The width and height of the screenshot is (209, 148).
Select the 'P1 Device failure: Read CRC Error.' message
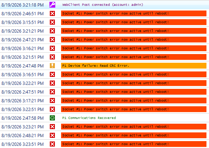coord(134,66)
